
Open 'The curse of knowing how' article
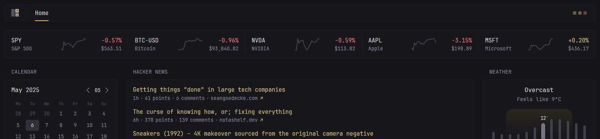212,112
